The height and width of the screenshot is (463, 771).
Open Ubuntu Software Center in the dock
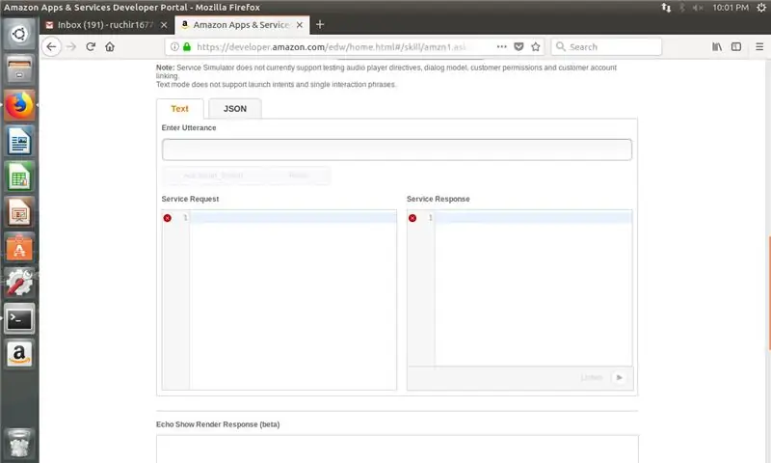[x=19, y=248]
